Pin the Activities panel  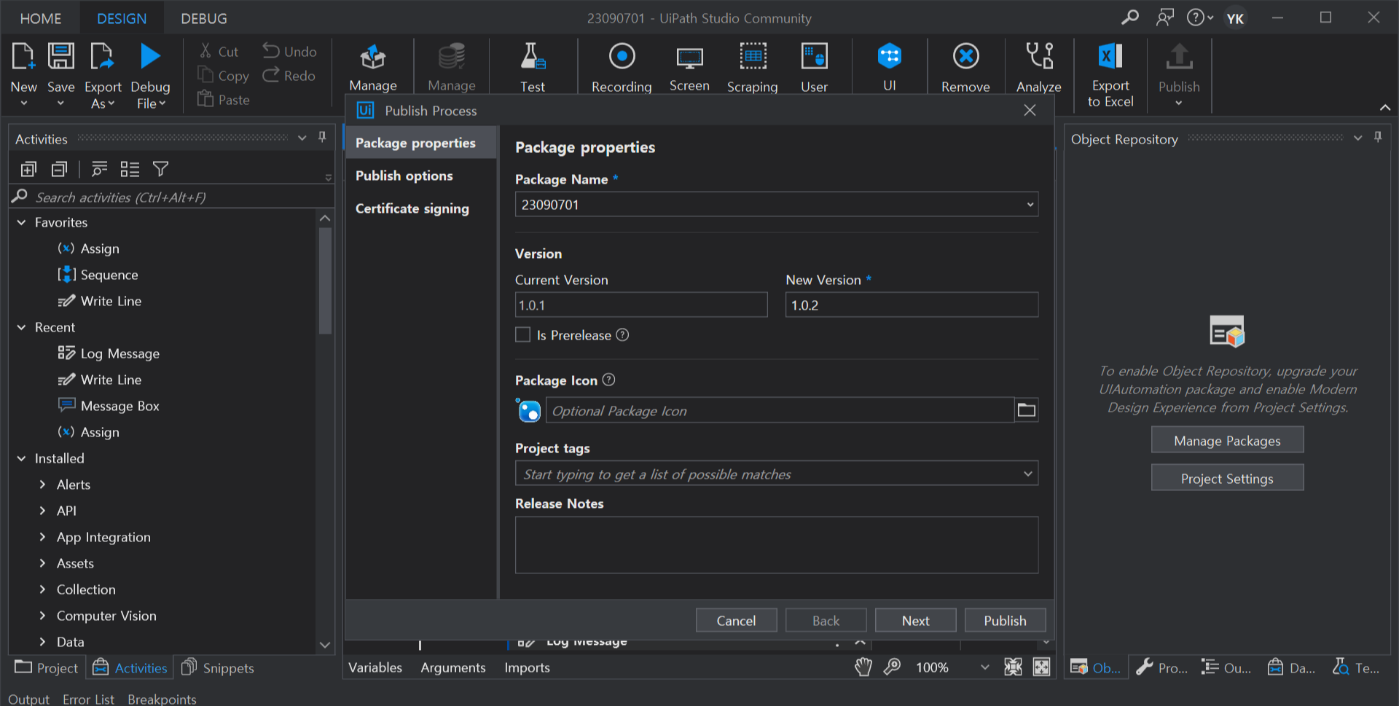322,137
